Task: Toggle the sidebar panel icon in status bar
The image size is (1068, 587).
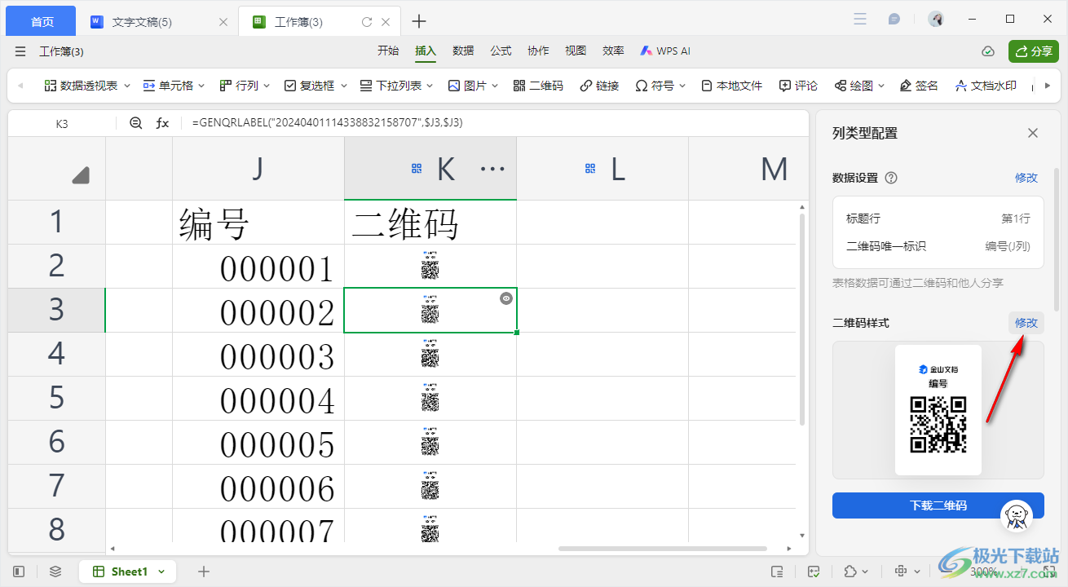Action: [x=19, y=572]
